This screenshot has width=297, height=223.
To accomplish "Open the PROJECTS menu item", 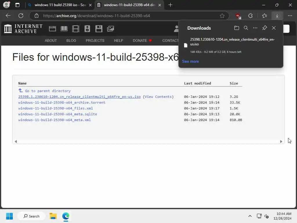I will [x=95, y=41].
